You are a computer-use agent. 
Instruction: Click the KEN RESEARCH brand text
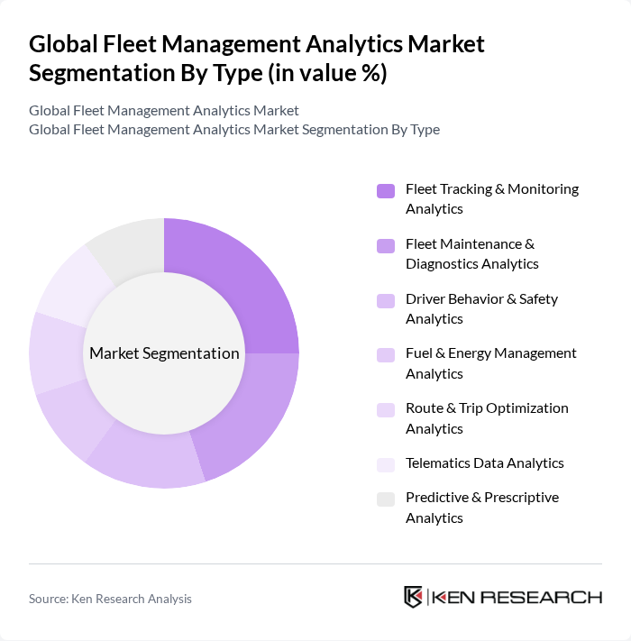(514, 597)
